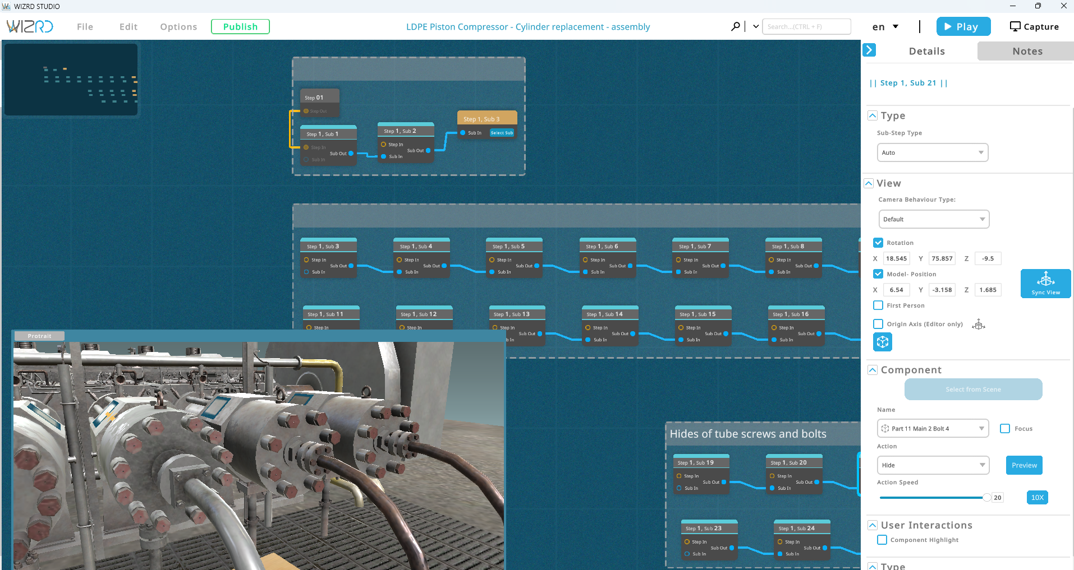This screenshot has height=570, width=1074.
Task: Click the Select Sub button on orange node
Action: pyautogui.click(x=502, y=133)
